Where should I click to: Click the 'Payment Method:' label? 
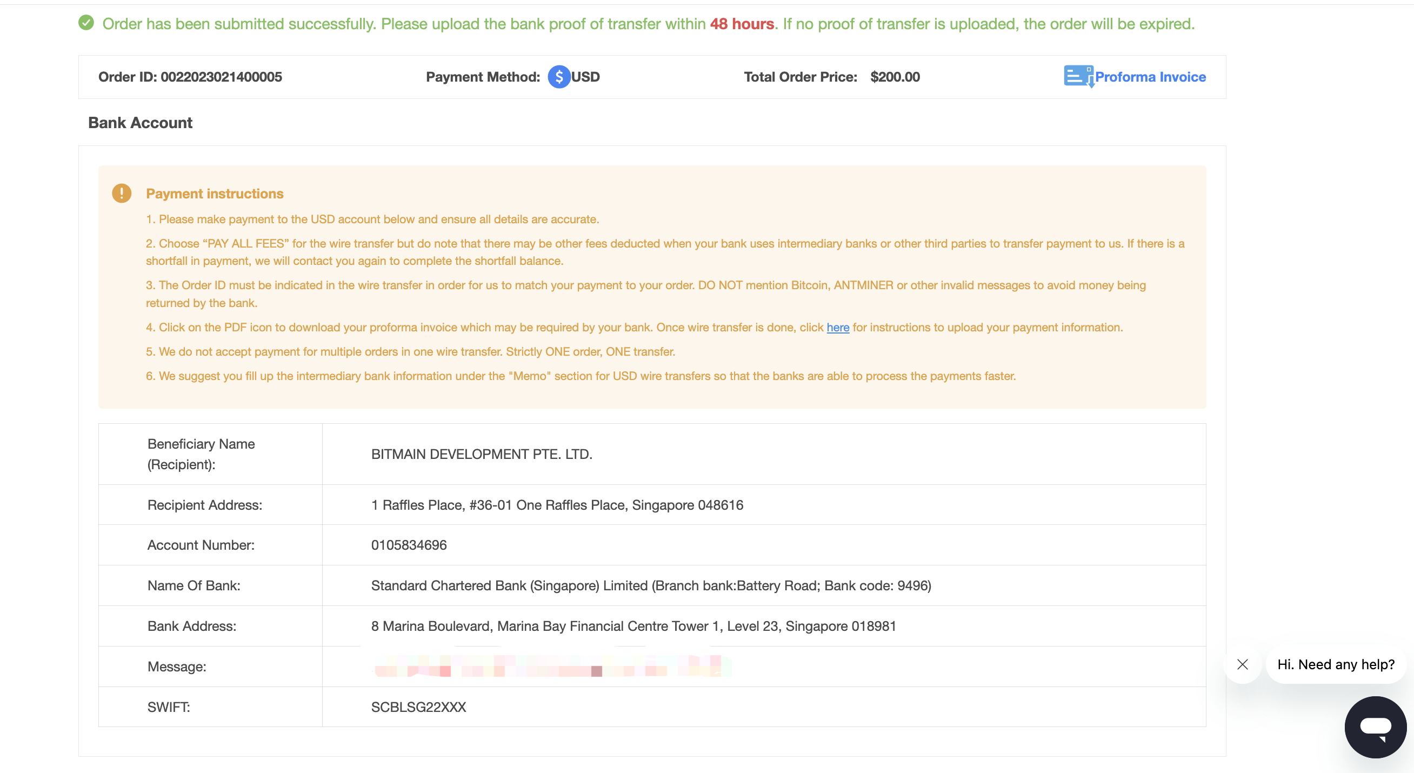483,77
